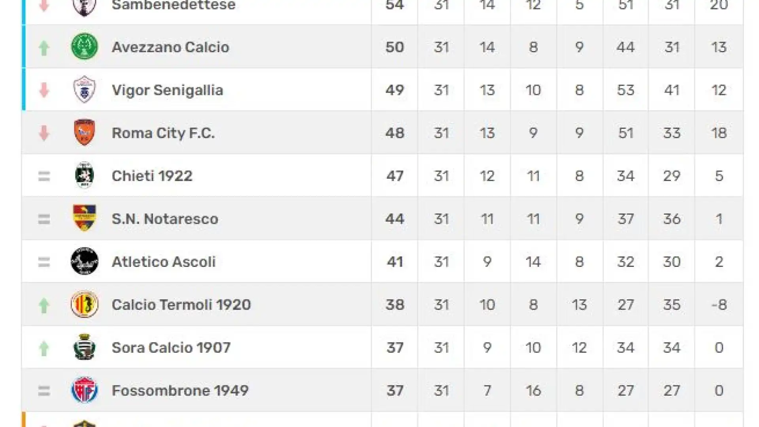Select the Sambenedettese team name
This screenshot has width=759, height=427.
pyautogui.click(x=174, y=5)
